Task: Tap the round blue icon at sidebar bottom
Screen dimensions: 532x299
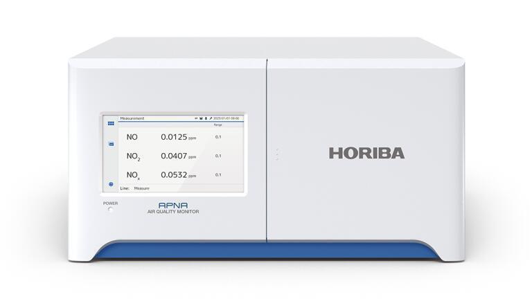Action: [111, 184]
